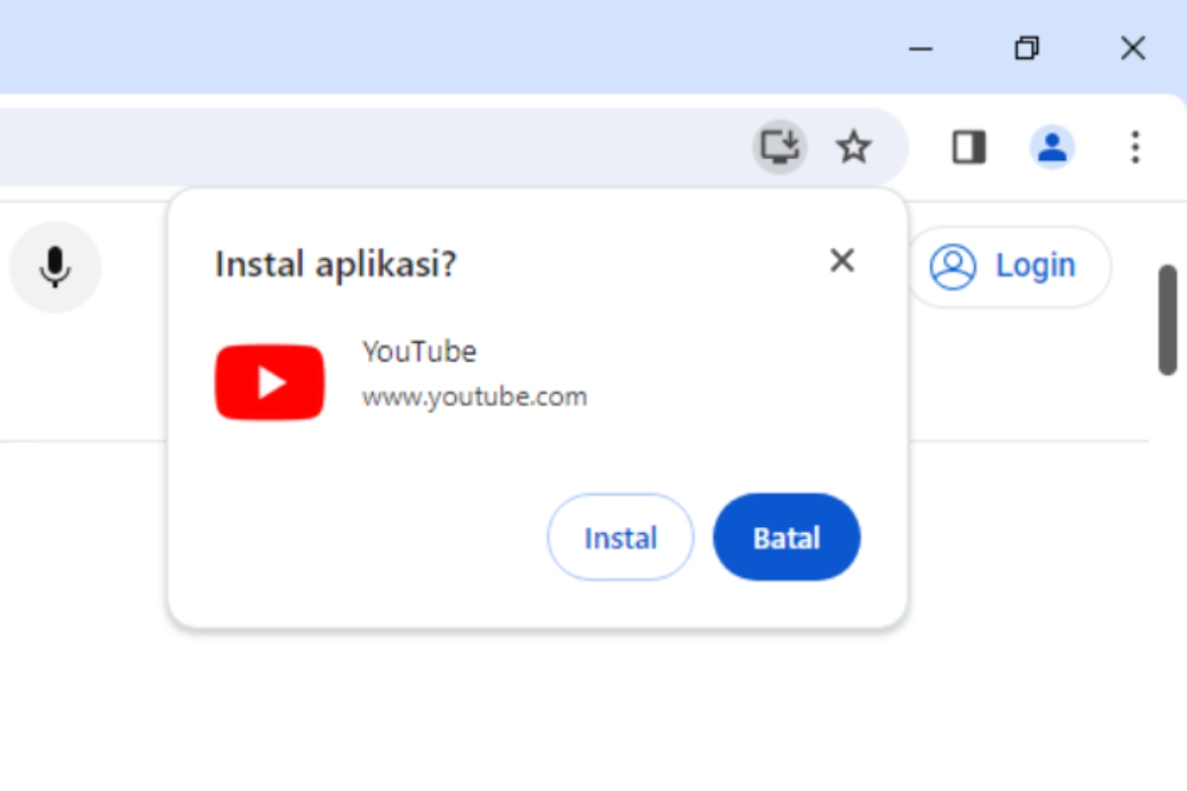Viewport: 1187px width, 791px height.
Task: Start voice search with the microphone
Action: coord(55,267)
